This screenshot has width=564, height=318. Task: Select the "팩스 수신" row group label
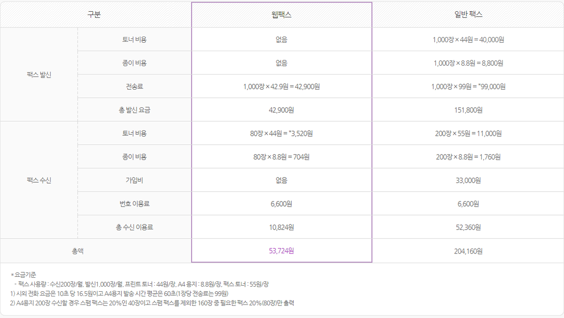click(39, 180)
